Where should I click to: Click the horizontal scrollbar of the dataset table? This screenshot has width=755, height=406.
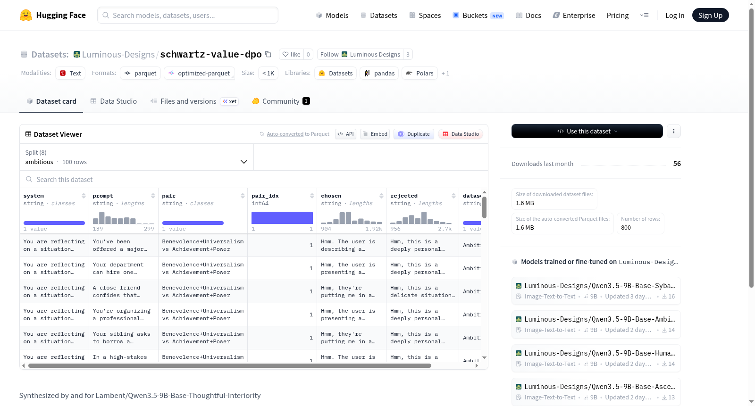tap(230, 365)
